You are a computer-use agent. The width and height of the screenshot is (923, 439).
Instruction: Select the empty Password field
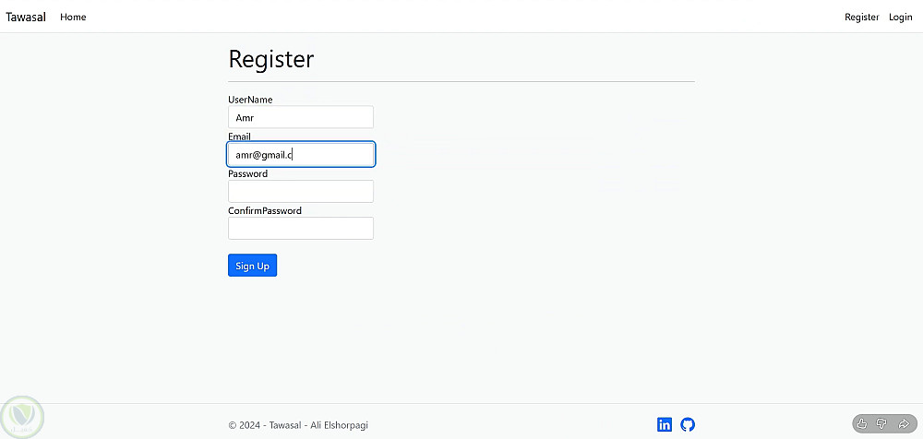click(301, 191)
